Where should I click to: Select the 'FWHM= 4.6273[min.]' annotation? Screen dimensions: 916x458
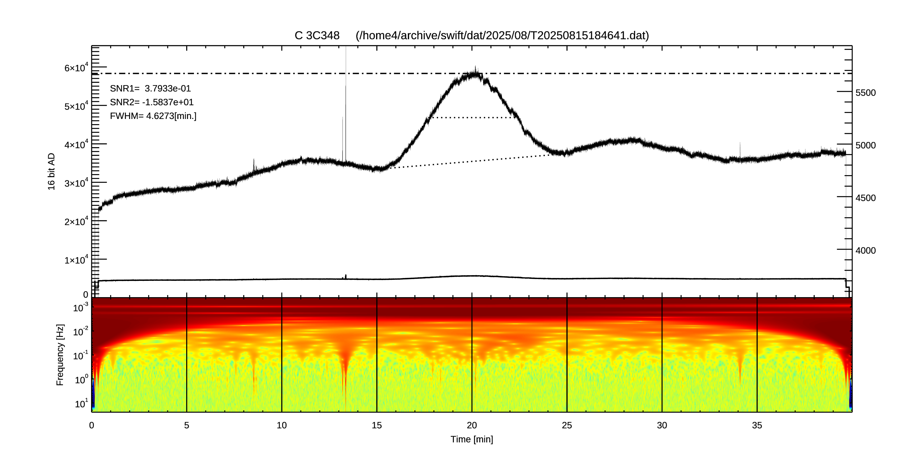[x=153, y=116]
